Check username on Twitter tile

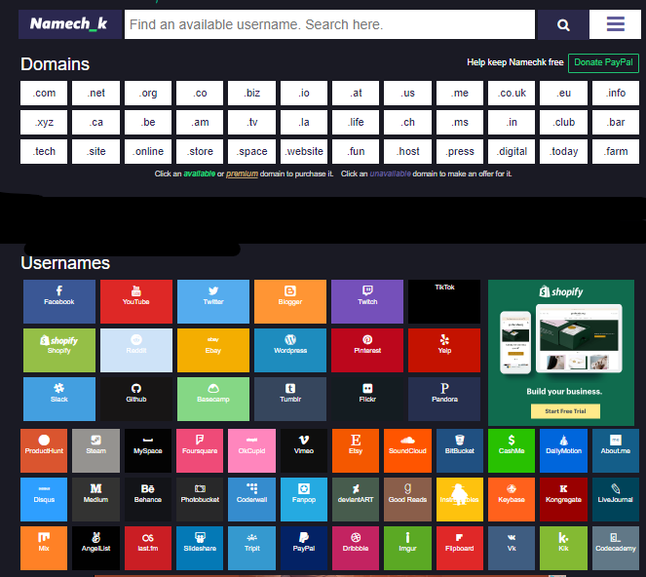tap(213, 302)
